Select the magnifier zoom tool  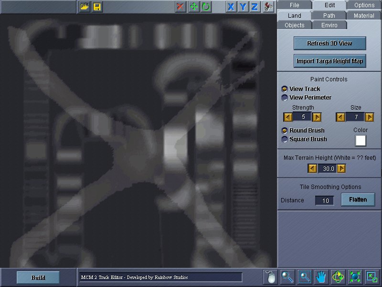(287, 277)
